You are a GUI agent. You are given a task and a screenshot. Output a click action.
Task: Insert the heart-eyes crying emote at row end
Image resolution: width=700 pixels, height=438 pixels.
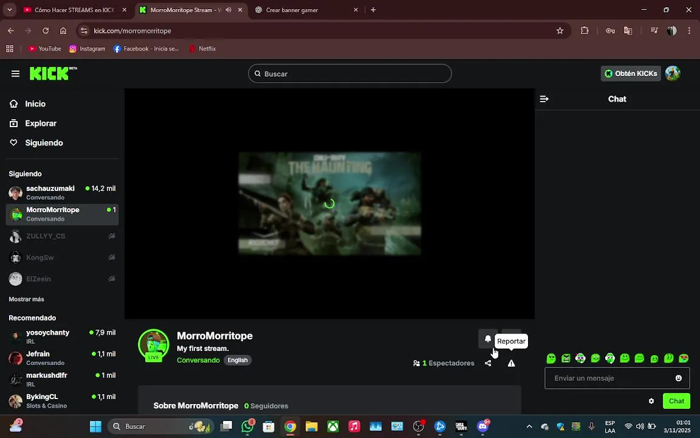tap(684, 358)
